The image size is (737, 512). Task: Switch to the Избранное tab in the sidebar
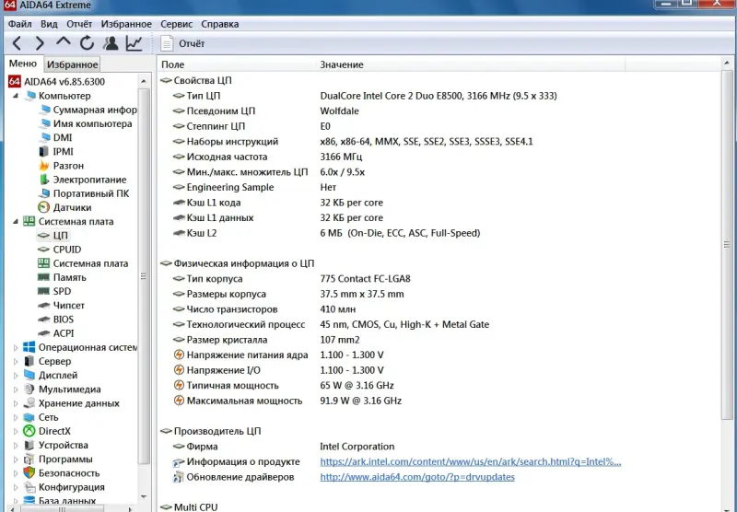coord(73,64)
